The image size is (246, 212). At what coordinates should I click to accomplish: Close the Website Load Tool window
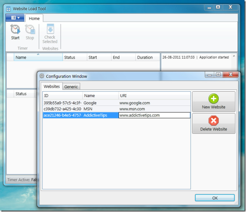click(x=230, y=7)
